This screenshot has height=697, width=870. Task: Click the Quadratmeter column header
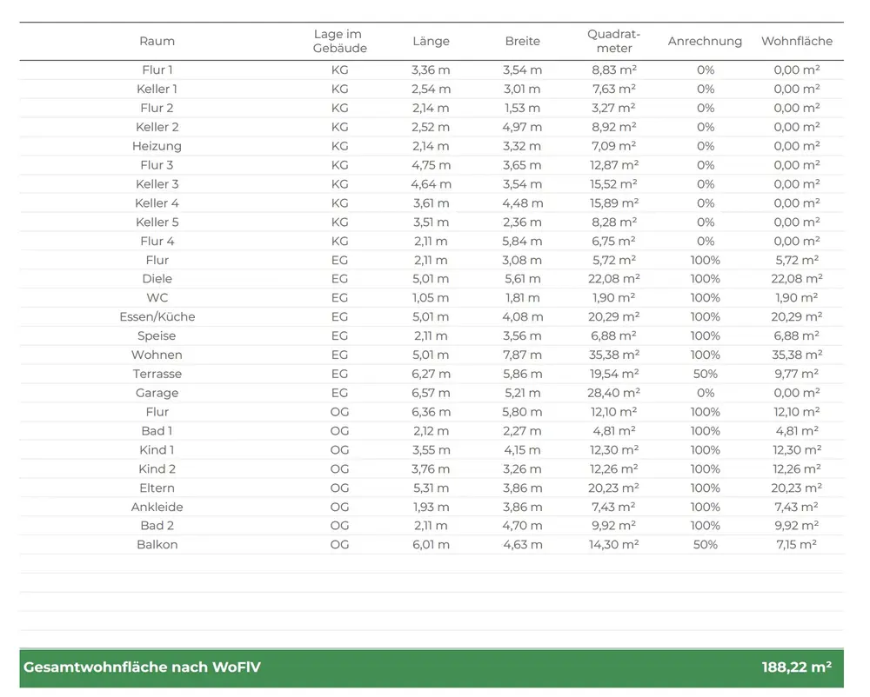[x=614, y=41]
